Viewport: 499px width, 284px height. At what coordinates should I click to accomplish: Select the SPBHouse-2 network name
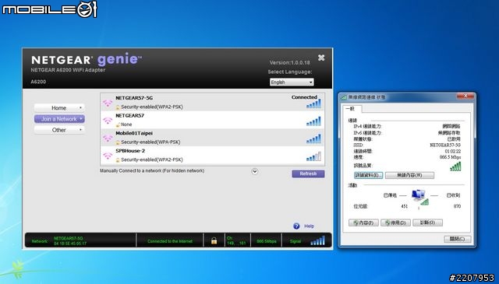[x=130, y=151]
